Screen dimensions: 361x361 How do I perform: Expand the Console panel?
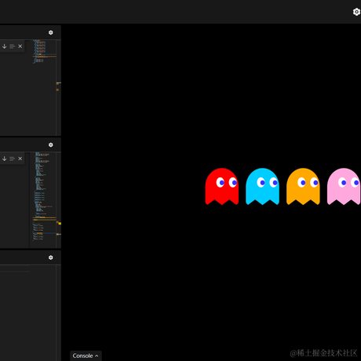coord(86,356)
